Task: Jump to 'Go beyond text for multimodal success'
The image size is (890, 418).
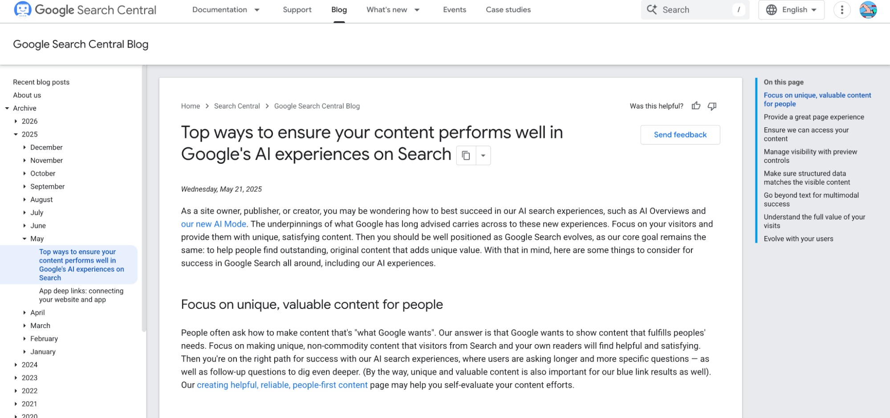Action: pos(811,200)
